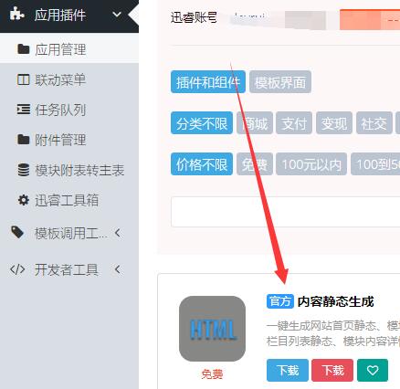Click the code brackets icon beside 开发者工具
This screenshot has width=400, height=389.
(x=17, y=269)
